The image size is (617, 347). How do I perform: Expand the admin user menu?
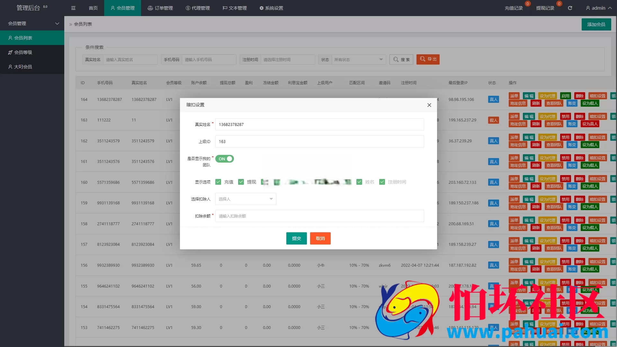point(598,8)
